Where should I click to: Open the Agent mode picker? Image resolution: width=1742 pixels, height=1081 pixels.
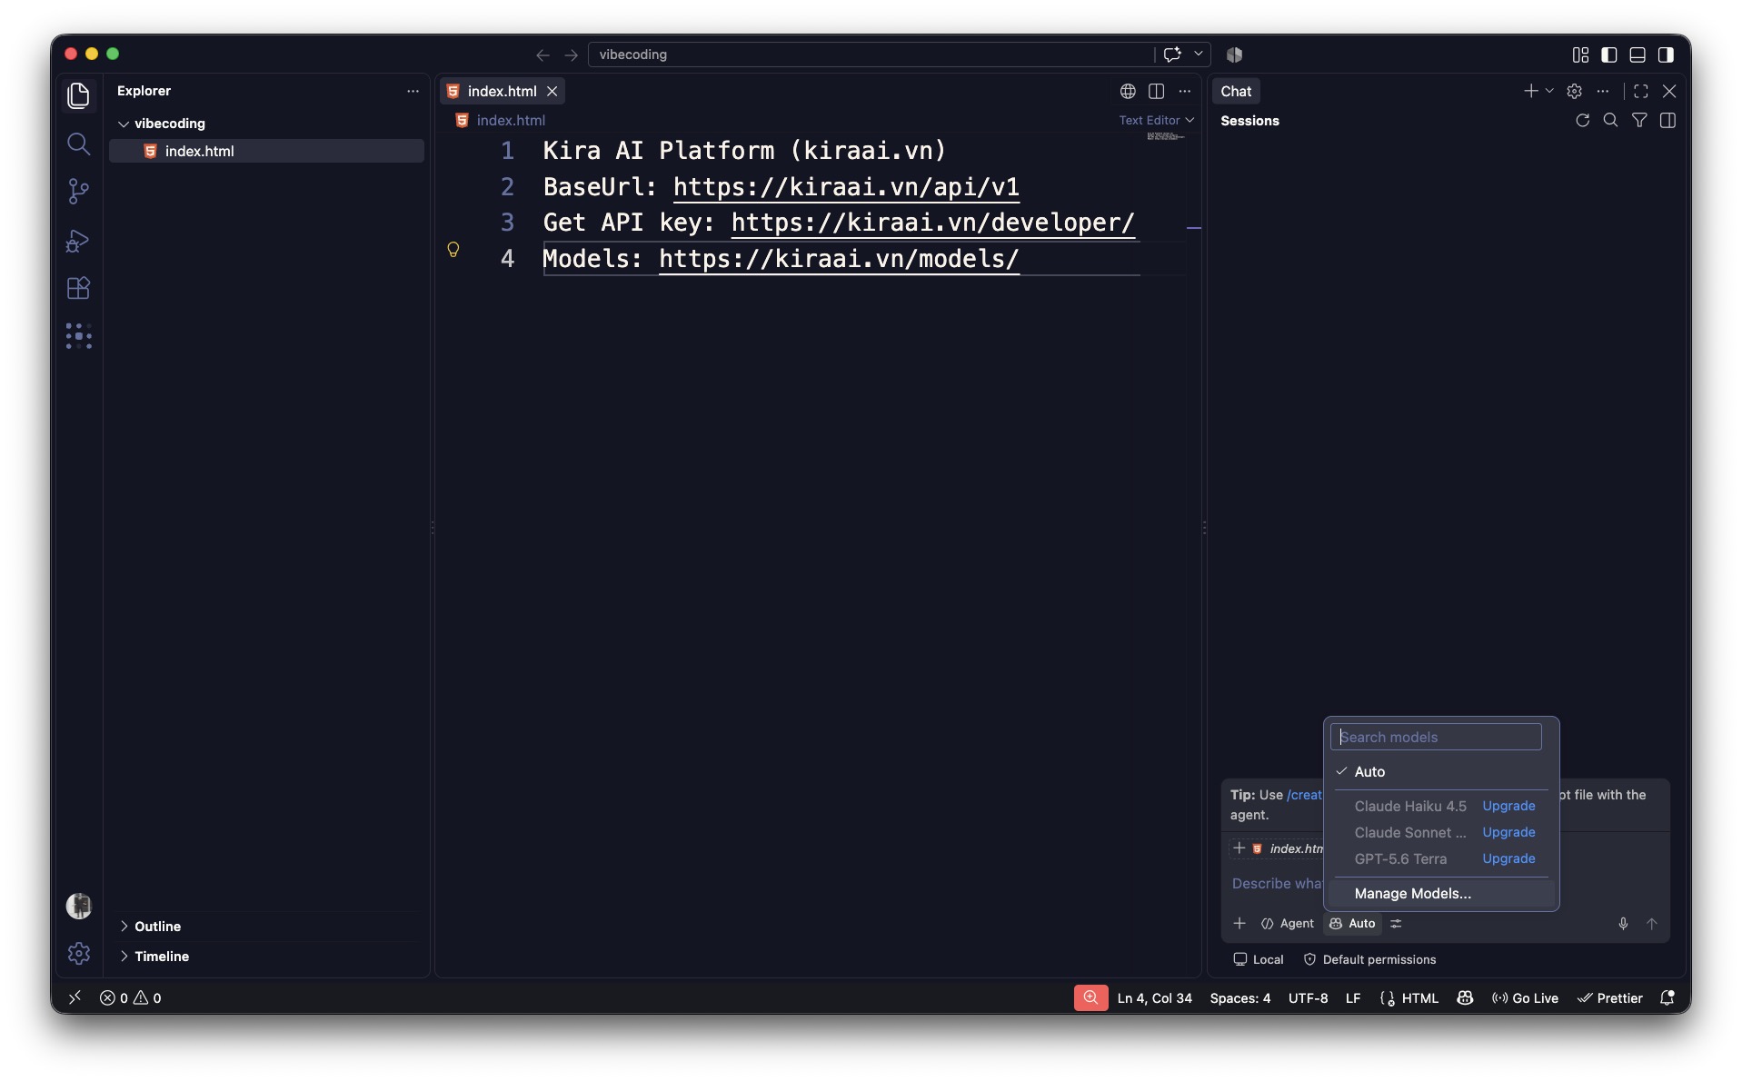(1287, 924)
